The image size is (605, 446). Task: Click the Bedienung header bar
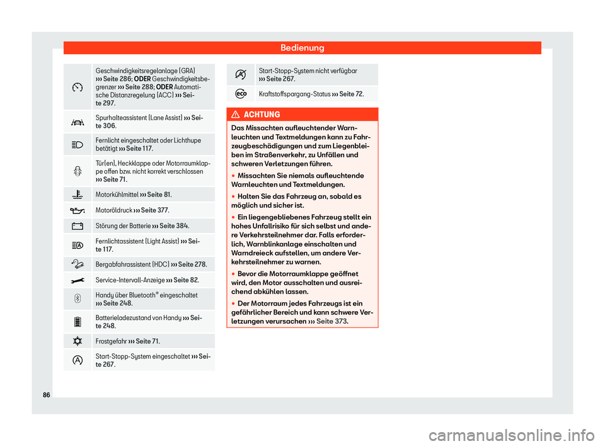(x=302, y=48)
